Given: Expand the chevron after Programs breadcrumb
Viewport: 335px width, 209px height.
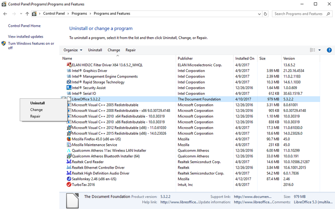Looking at the screenshot, I should pyautogui.click(x=90, y=14).
